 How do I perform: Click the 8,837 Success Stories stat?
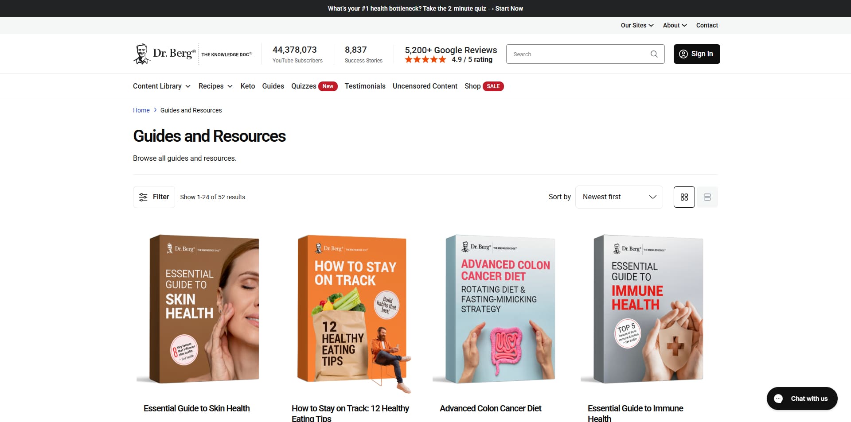(363, 54)
